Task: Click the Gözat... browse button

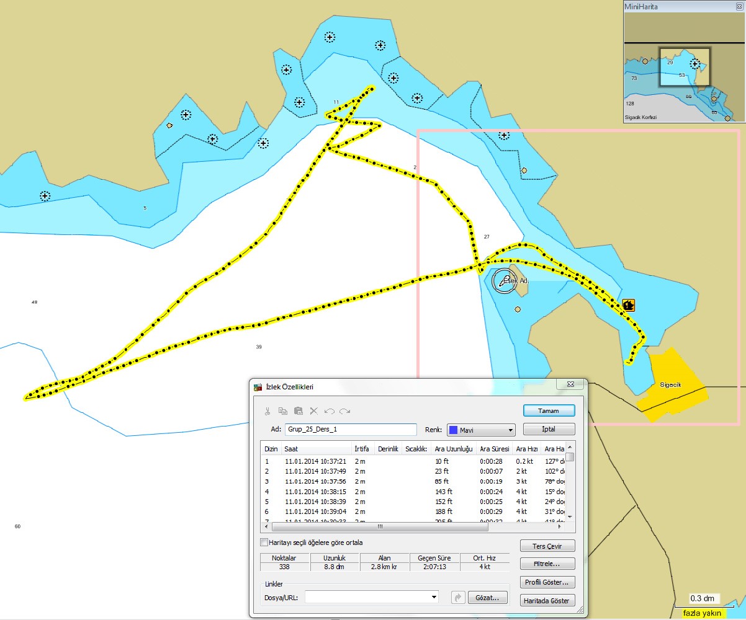Action: click(x=488, y=598)
